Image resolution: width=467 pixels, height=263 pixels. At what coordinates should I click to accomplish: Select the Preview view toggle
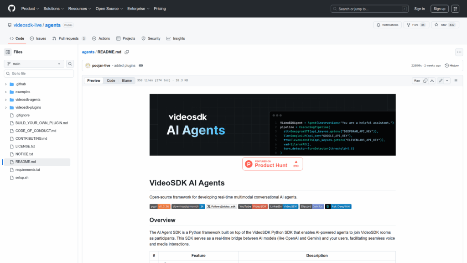pos(93,80)
